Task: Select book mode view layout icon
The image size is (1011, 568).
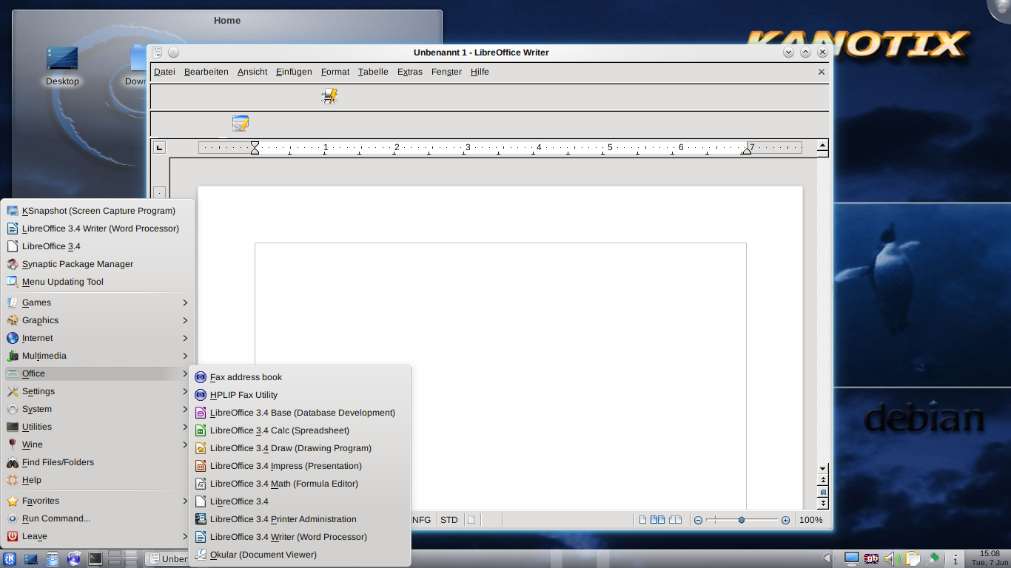Action: pyautogui.click(x=675, y=520)
